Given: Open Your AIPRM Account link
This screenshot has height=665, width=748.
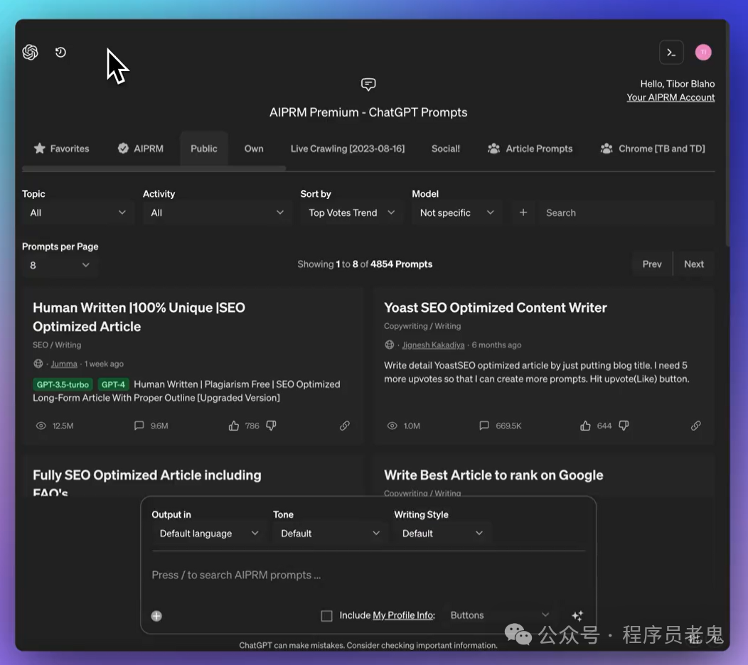Looking at the screenshot, I should point(670,97).
